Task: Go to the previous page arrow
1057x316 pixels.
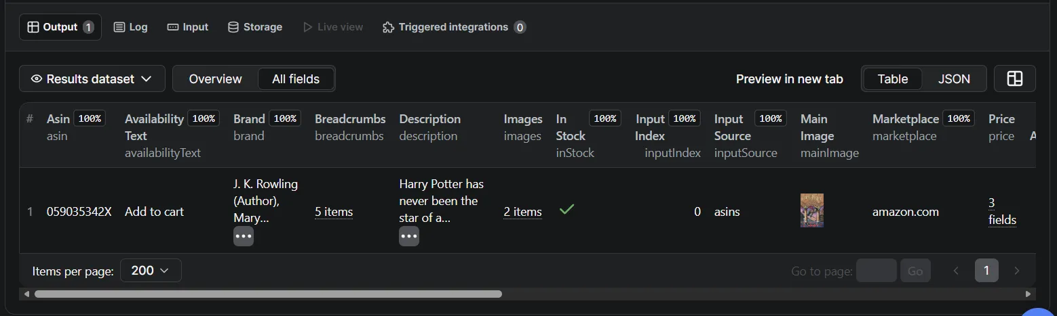Action: coord(956,271)
